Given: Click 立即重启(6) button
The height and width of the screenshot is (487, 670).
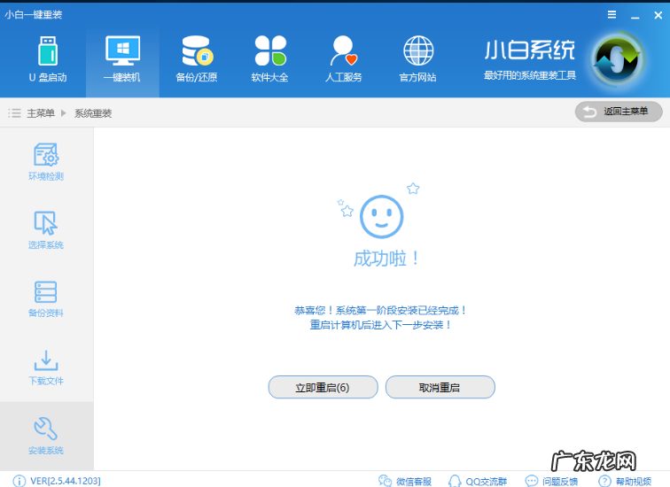Looking at the screenshot, I should [323, 387].
